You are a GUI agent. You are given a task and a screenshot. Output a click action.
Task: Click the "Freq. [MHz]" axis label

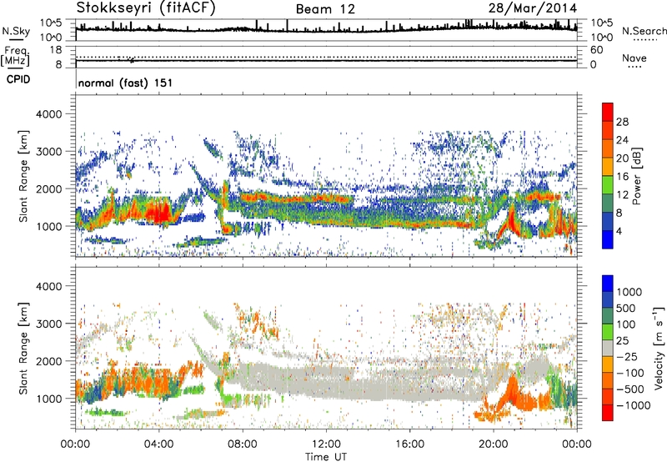pos(15,57)
